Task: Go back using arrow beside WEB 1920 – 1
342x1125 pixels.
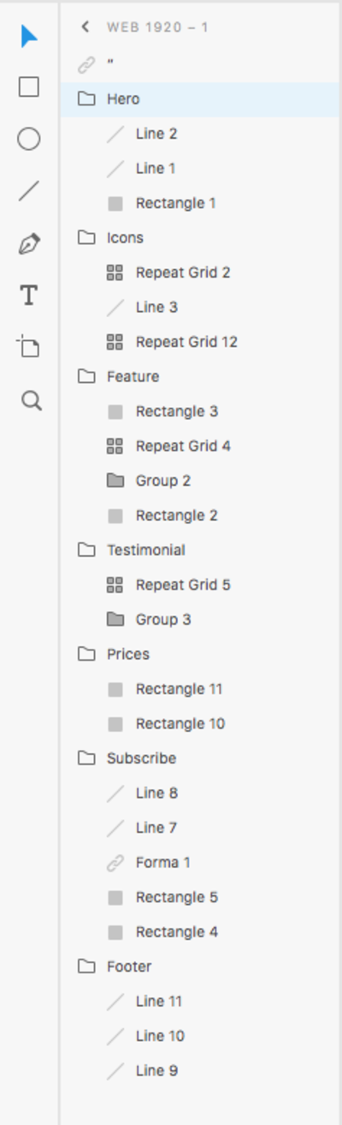Action: [85, 27]
